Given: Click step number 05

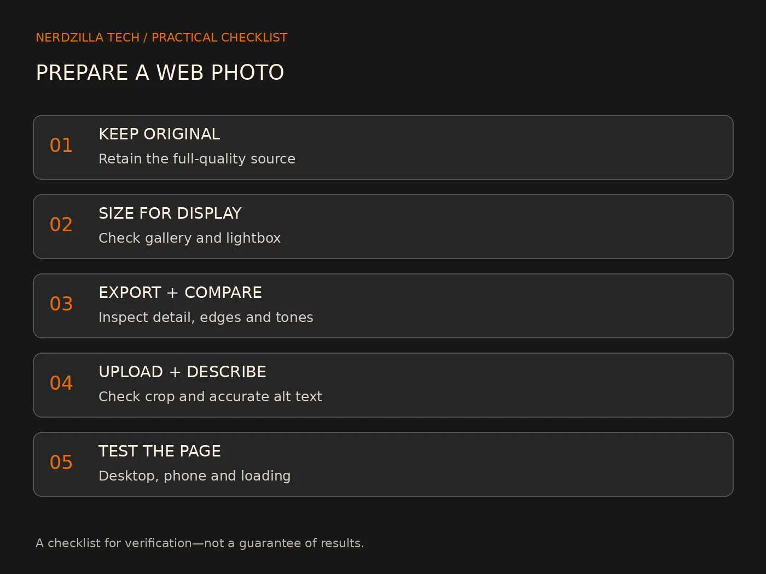Looking at the screenshot, I should pyautogui.click(x=61, y=462).
